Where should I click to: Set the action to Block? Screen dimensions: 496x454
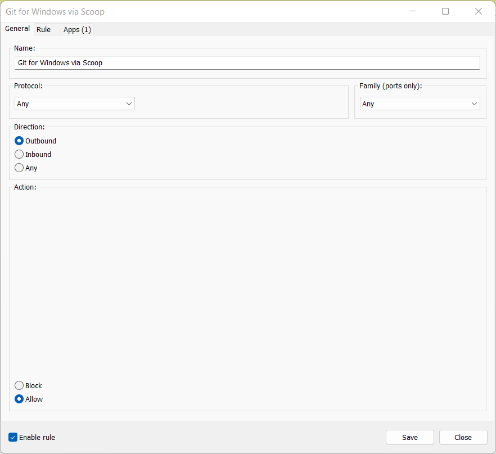(19, 385)
